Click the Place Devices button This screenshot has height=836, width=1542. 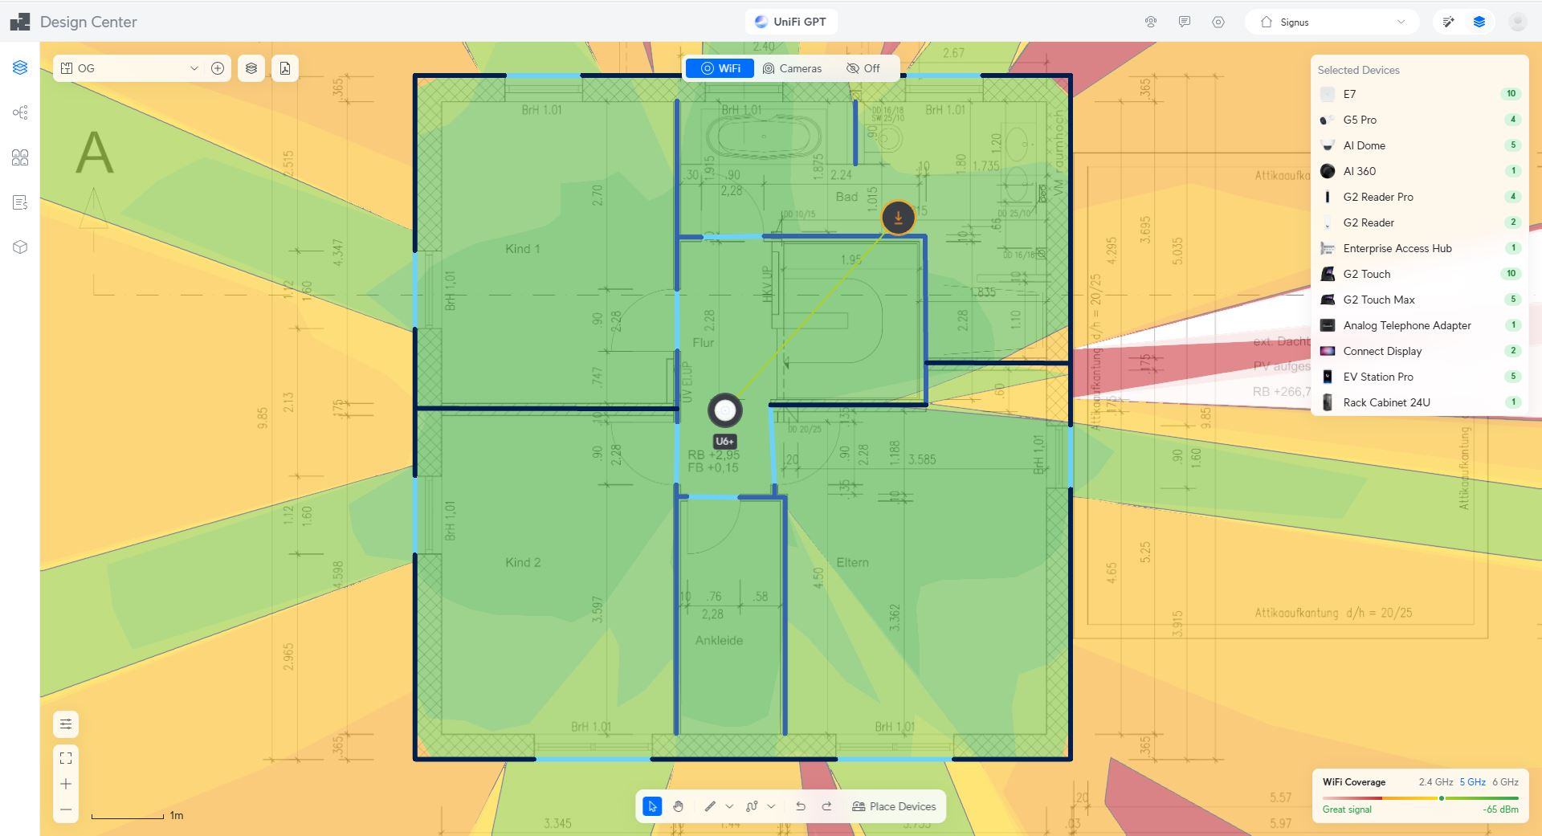pos(894,806)
